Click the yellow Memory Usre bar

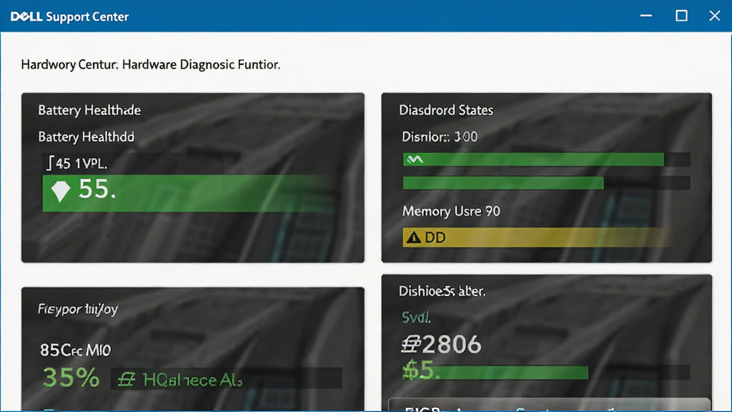pos(537,237)
